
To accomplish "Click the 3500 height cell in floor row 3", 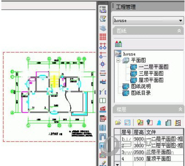I will click(139, 152).
